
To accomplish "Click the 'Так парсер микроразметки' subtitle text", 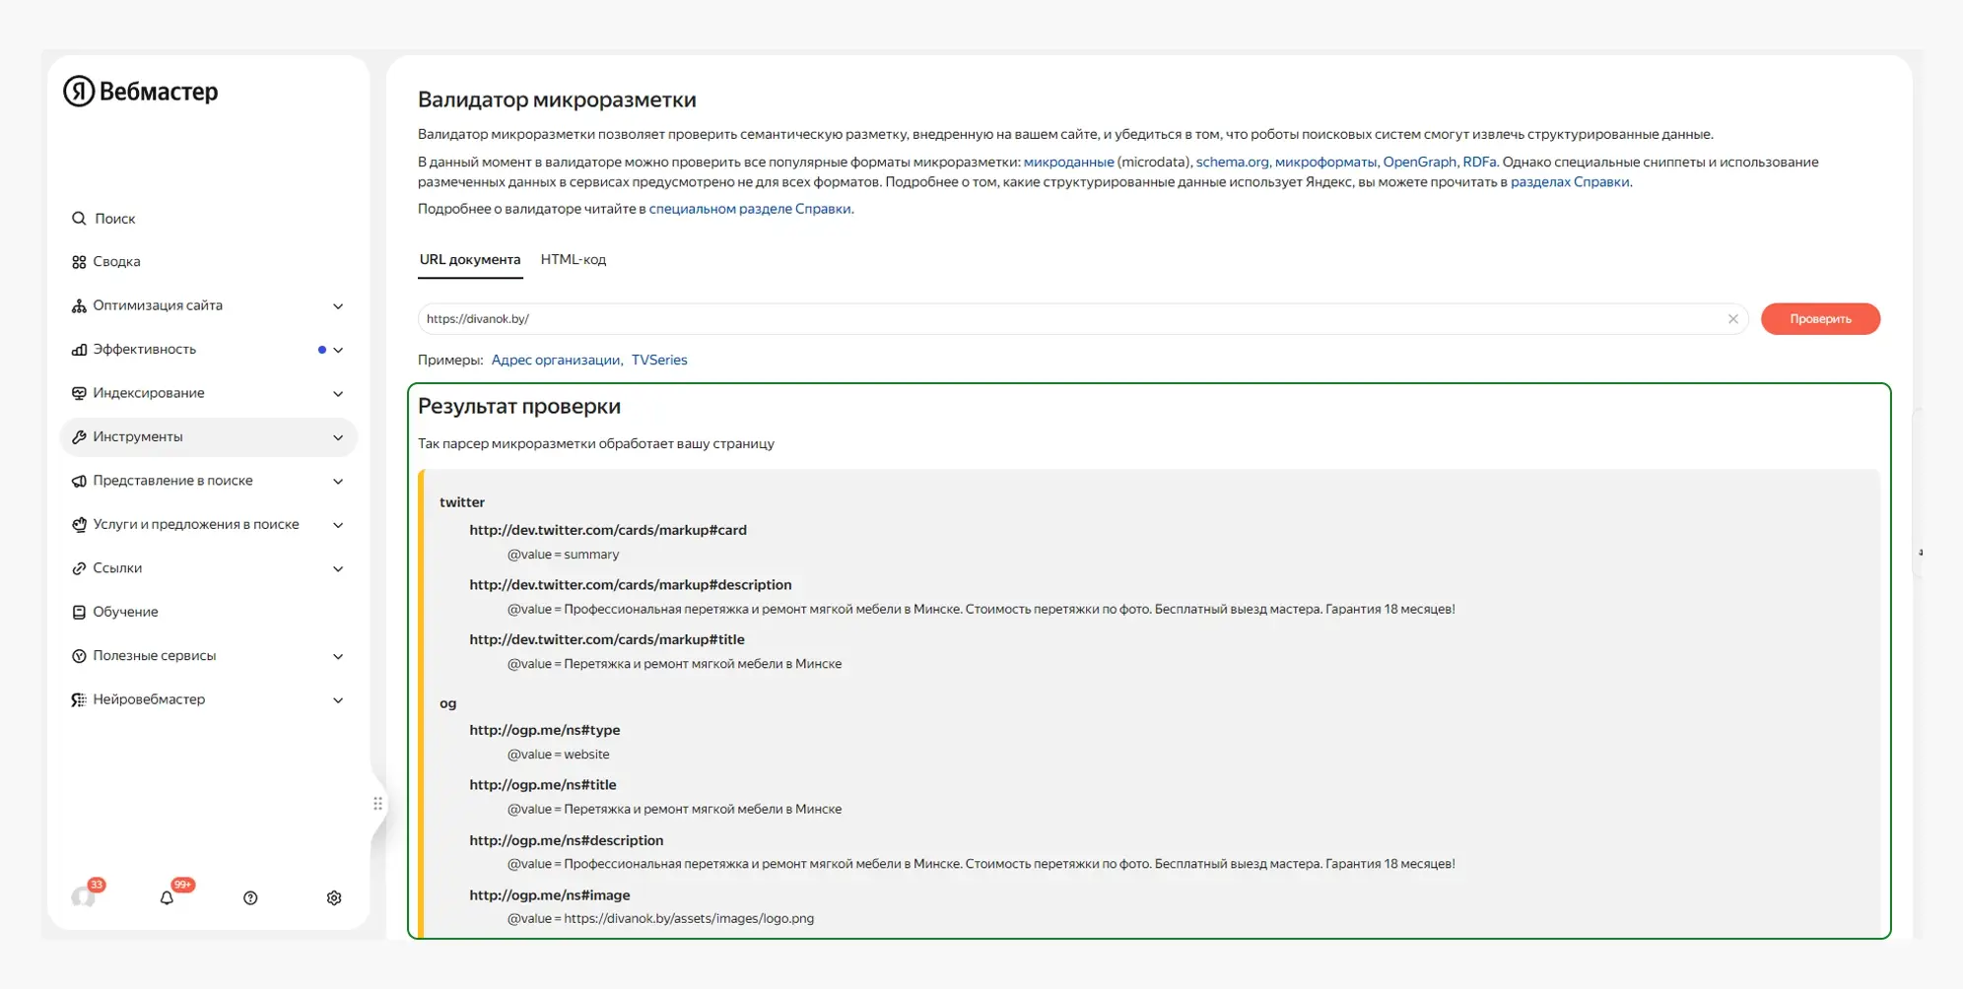I will (596, 444).
